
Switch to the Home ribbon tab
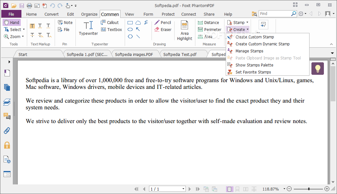(x=31, y=14)
